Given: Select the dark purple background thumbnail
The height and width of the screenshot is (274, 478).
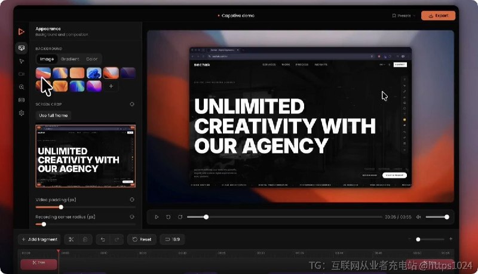Looking at the screenshot, I should (x=128, y=73).
